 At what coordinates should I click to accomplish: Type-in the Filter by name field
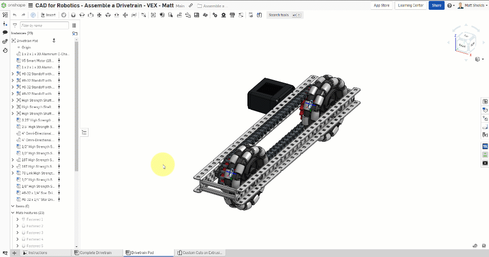coord(44,25)
